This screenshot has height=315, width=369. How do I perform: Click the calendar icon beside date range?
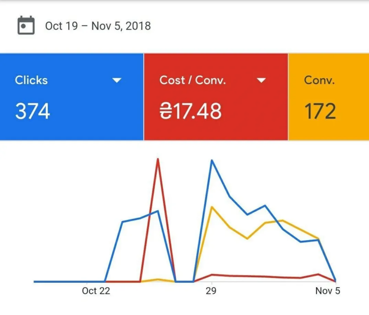[x=26, y=25]
